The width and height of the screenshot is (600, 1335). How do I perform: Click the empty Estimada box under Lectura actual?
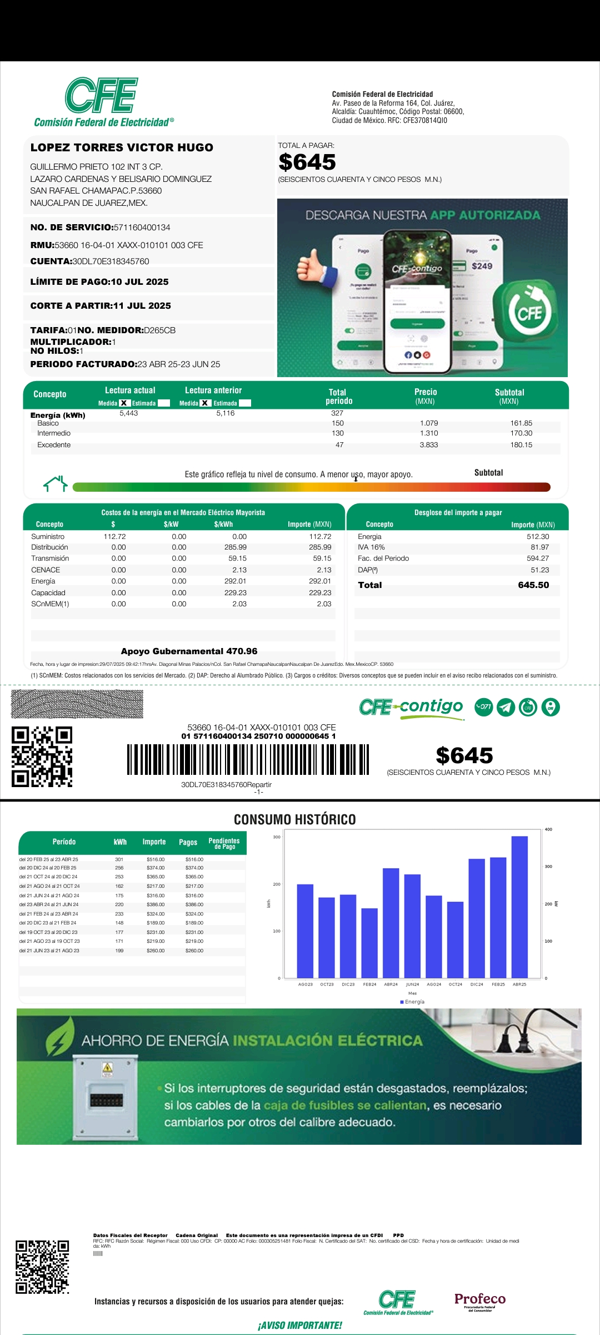(x=164, y=403)
